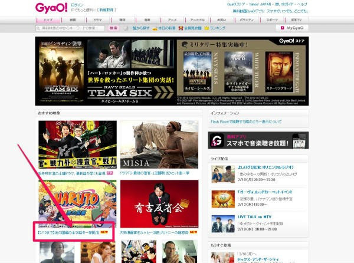Open the Team Six movie poster
This screenshot has width=354, height=263.
[61, 71]
